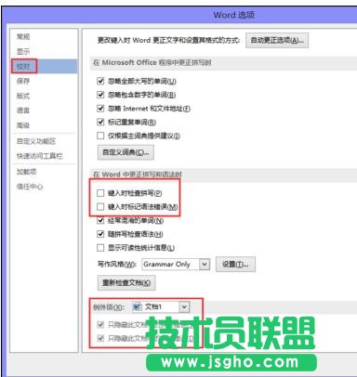Viewport: 357px width, 377px height.
Task: Open the 写作风格 Grammar Only dropdown
Action: coord(176,265)
